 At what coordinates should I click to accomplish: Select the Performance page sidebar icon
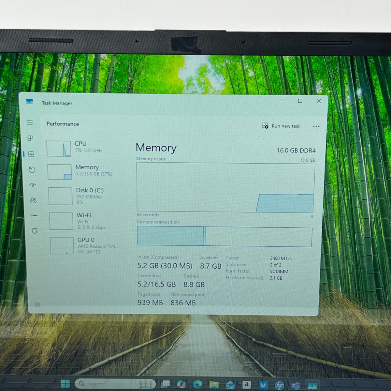pyautogui.click(x=31, y=154)
